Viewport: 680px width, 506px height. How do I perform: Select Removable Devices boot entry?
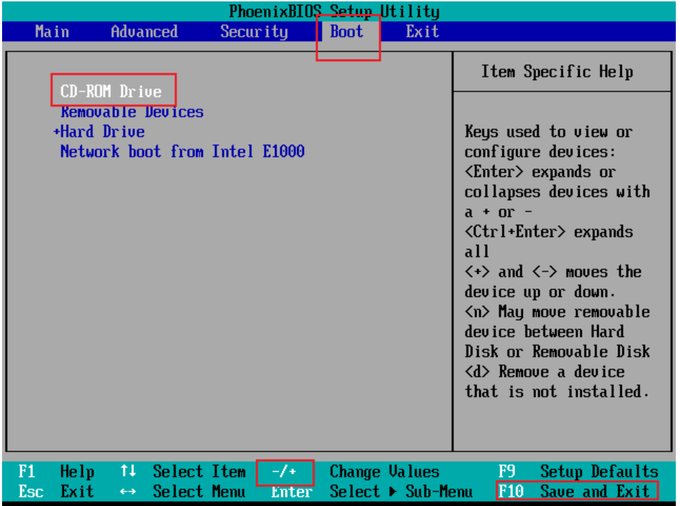pos(132,112)
